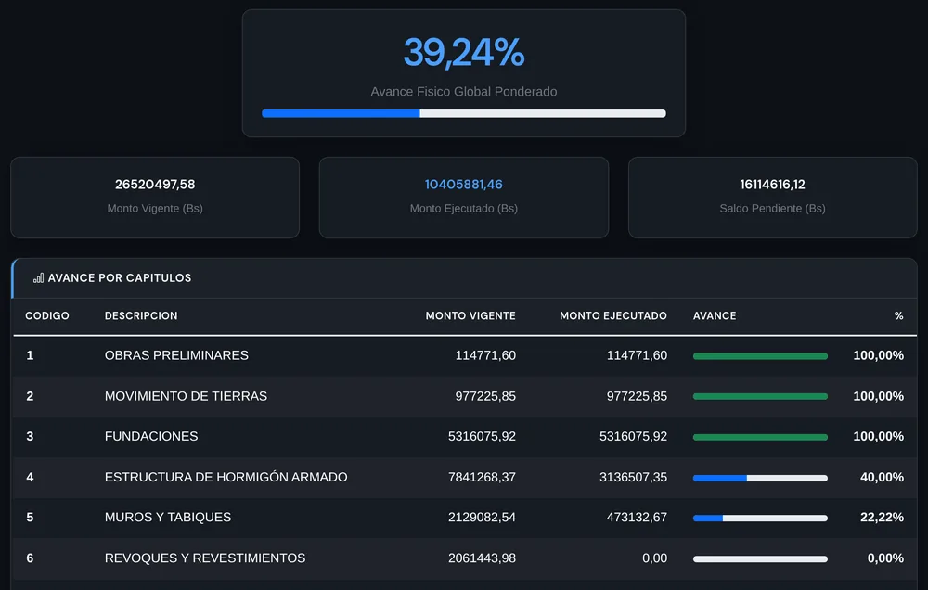Click the AVANCE column header
This screenshot has width=928, height=590.
[x=715, y=316]
